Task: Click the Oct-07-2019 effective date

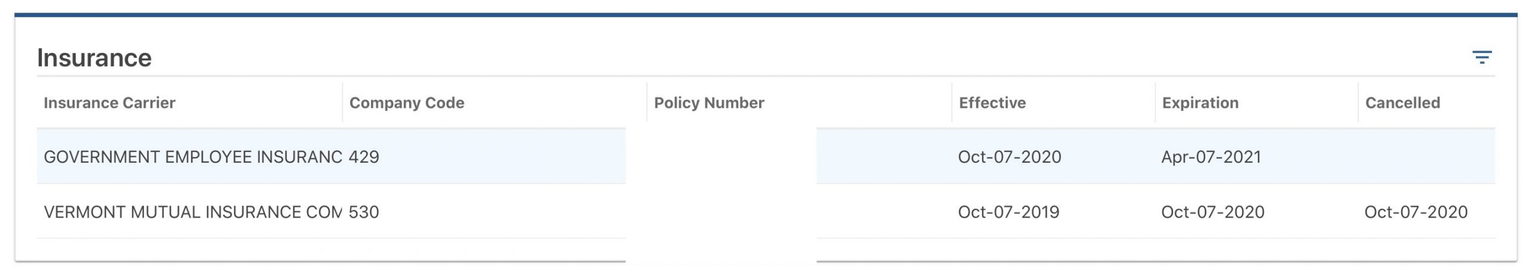Action: coord(1008,212)
